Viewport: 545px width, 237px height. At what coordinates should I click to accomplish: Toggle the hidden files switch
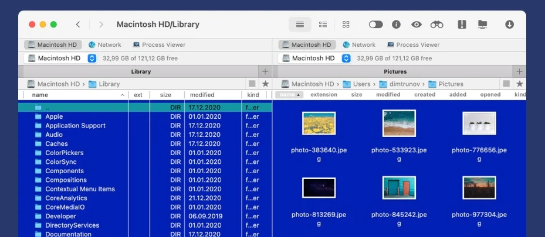coord(375,25)
